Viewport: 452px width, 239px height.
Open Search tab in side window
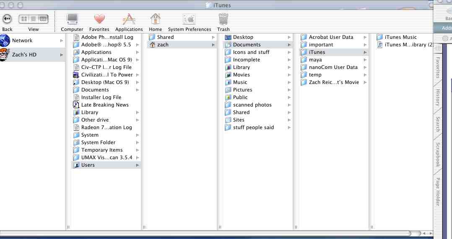(x=438, y=125)
